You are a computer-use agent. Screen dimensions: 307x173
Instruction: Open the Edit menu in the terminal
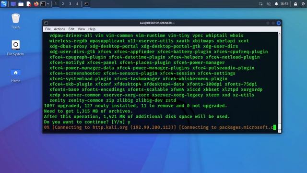tap(71, 29)
